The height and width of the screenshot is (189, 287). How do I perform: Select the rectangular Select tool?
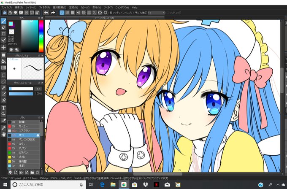[3, 75]
